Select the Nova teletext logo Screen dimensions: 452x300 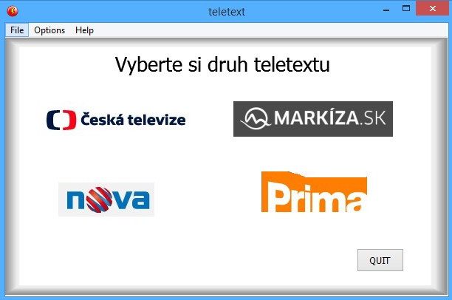[106, 200]
